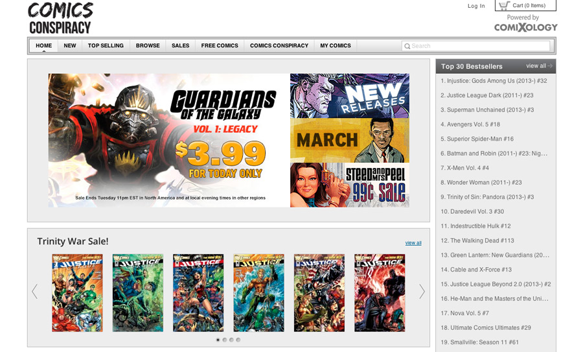Open the SALES tab
Viewport: 583px width, 352px height.
coord(180,46)
